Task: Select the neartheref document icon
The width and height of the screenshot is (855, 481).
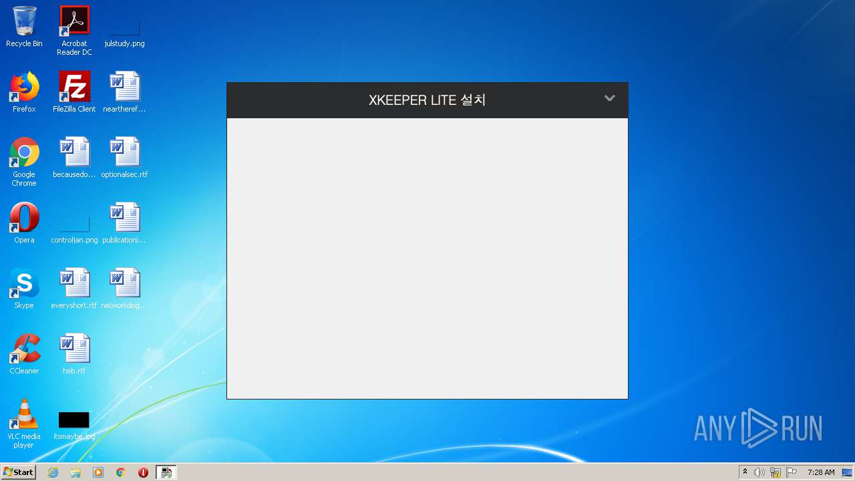Action: click(124, 92)
